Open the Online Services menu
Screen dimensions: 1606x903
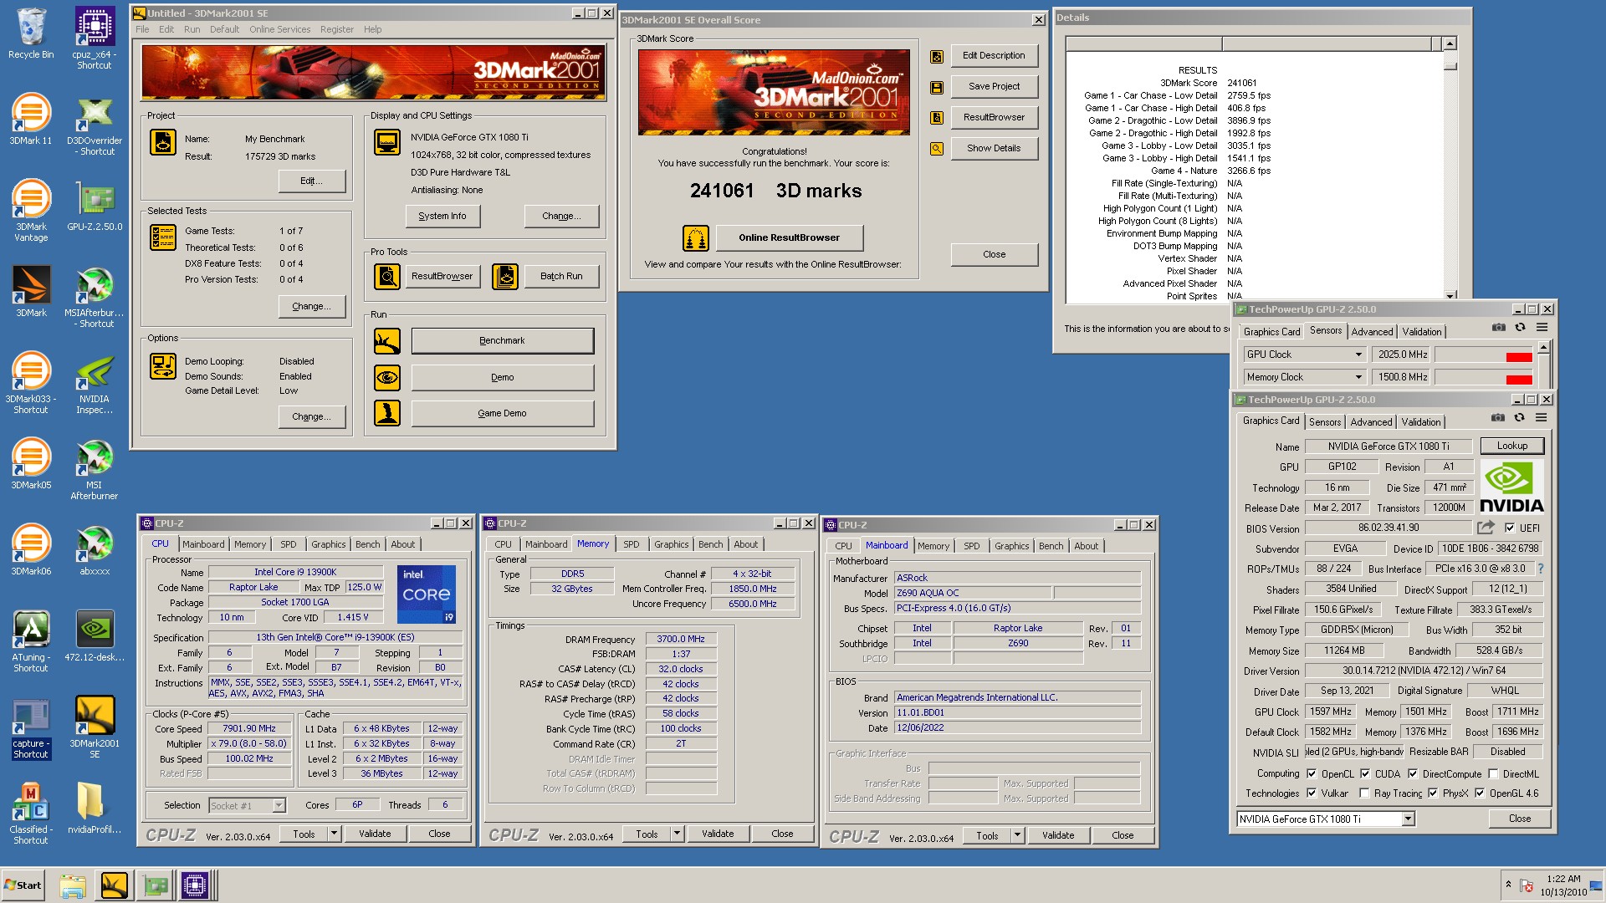pos(279,29)
